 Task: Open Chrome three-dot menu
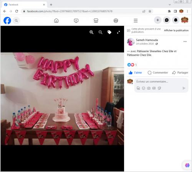click(187, 11)
